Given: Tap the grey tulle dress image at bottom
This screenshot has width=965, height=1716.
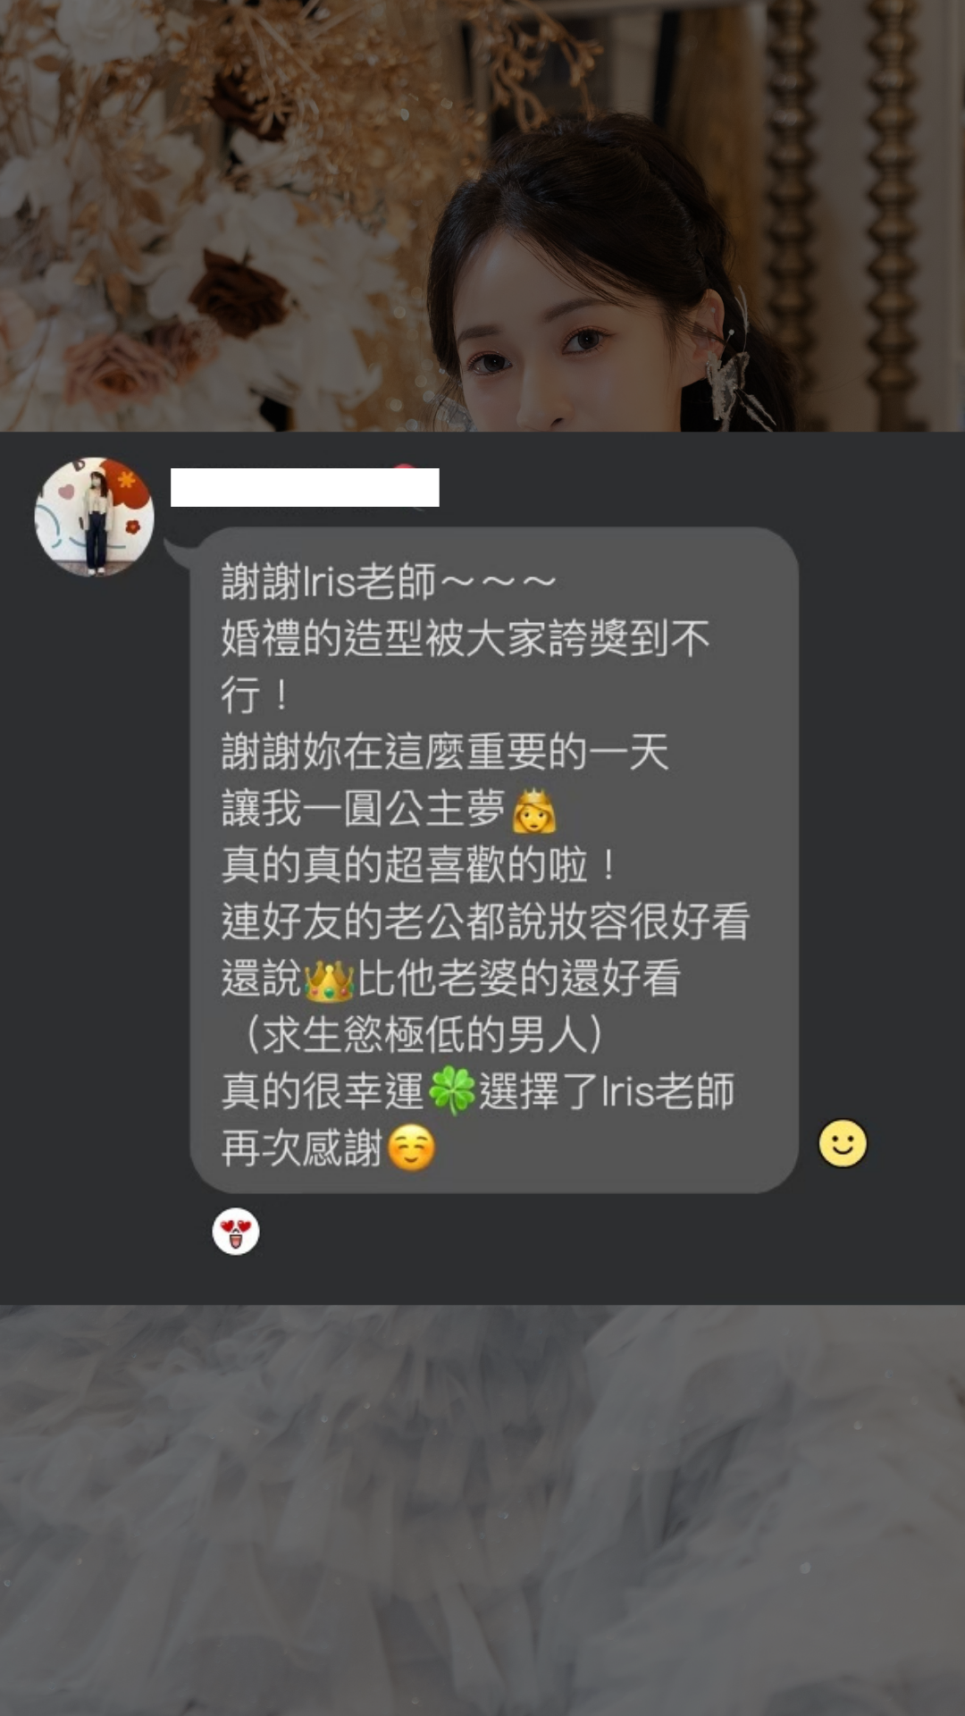Looking at the screenshot, I should [482, 1510].
